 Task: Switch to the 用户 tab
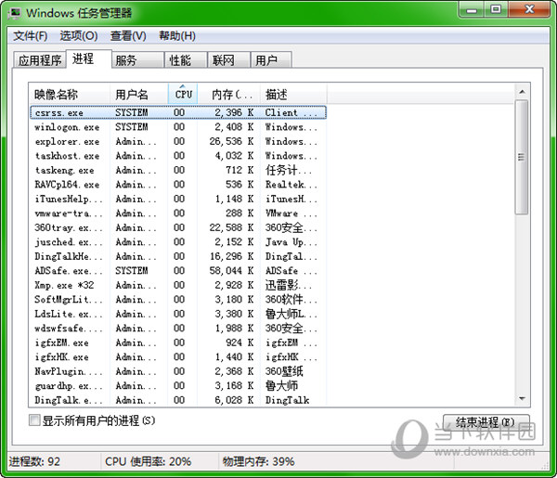(266, 60)
